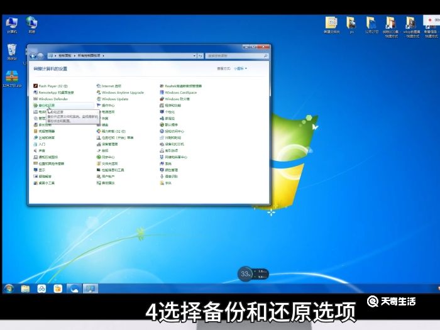
Task: Click the 搜索控制面板 search field
Action: pyautogui.click(x=237, y=56)
